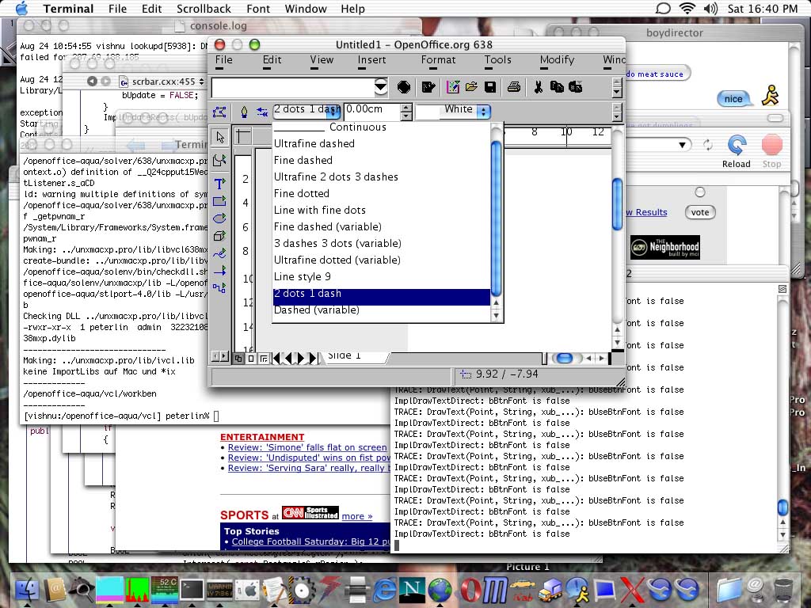Viewport: 811px width, 608px height.
Task: Open the OpenOffice Tools menu
Action: pos(497,60)
